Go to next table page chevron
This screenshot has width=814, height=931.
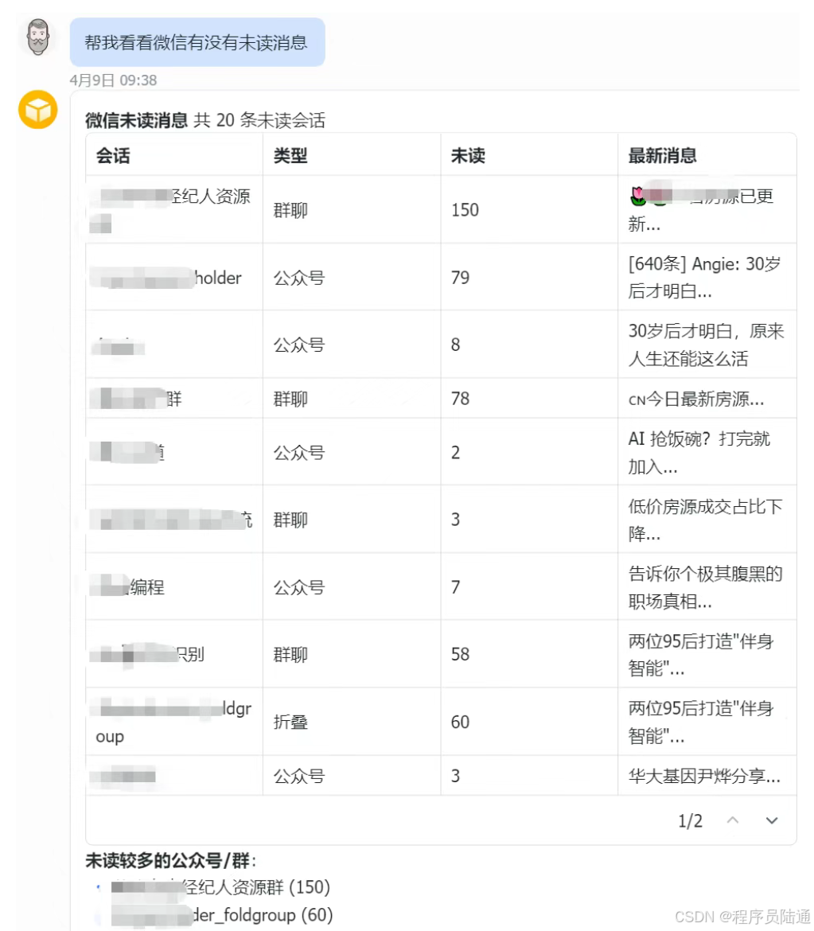(771, 820)
